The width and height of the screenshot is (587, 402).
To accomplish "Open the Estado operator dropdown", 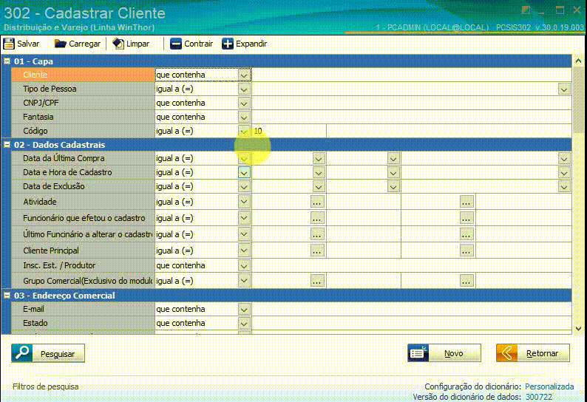I will pyautogui.click(x=244, y=323).
